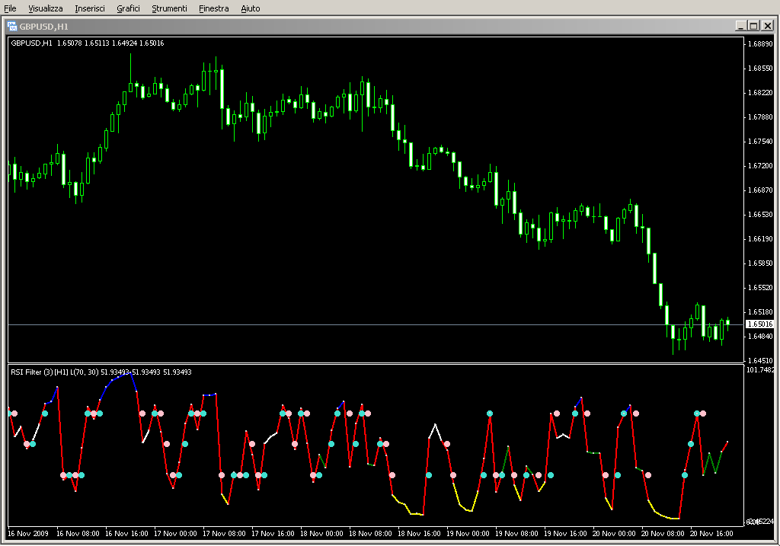Open the File menu

coord(10,8)
